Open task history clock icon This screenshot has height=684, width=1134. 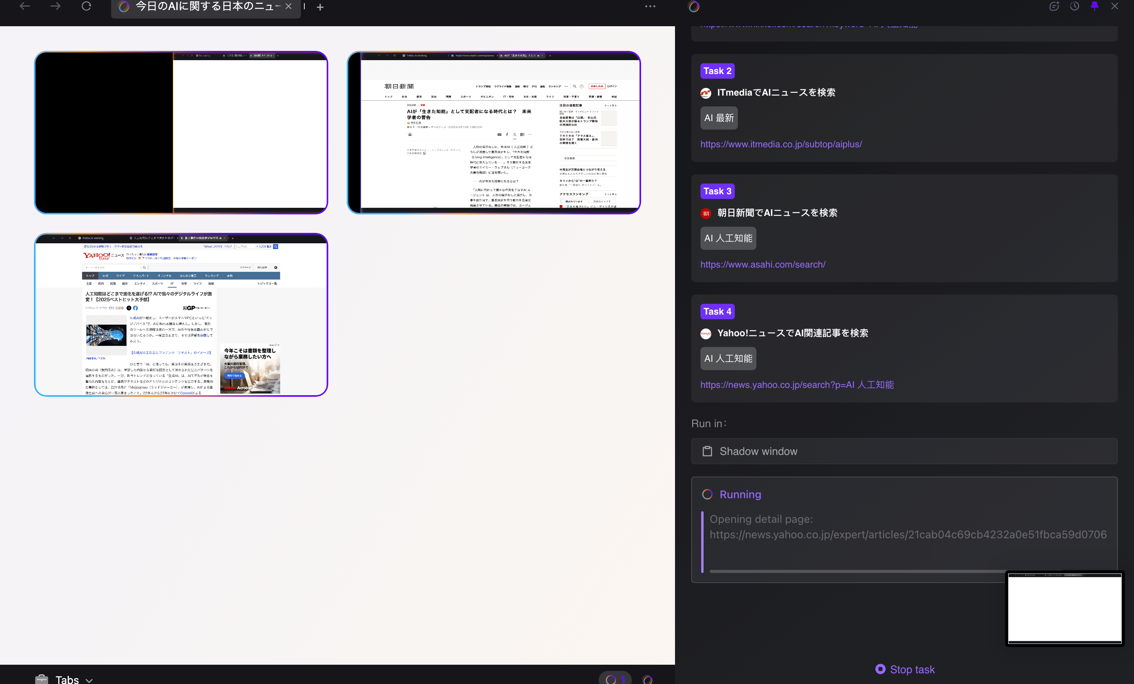(x=1074, y=7)
